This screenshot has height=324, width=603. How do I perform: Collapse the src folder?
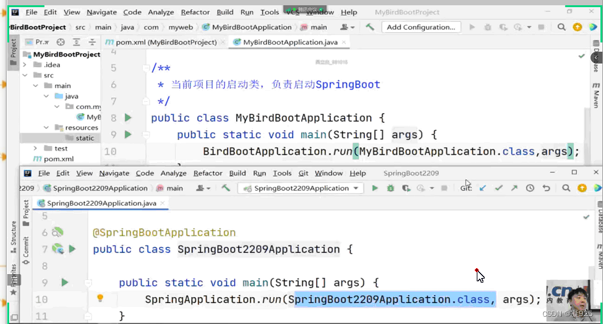pos(25,76)
